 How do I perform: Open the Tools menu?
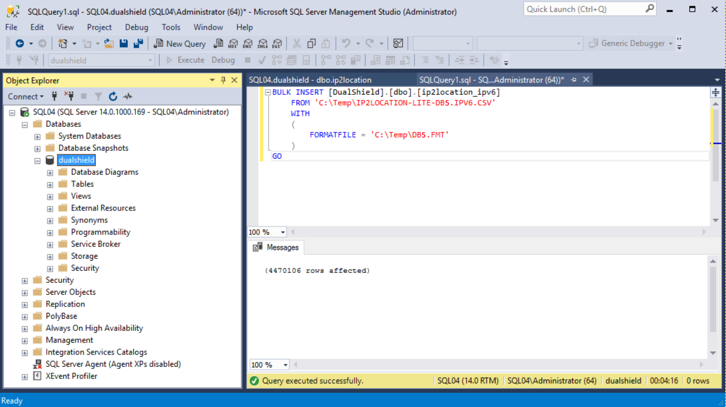click(x=171, y=27)
